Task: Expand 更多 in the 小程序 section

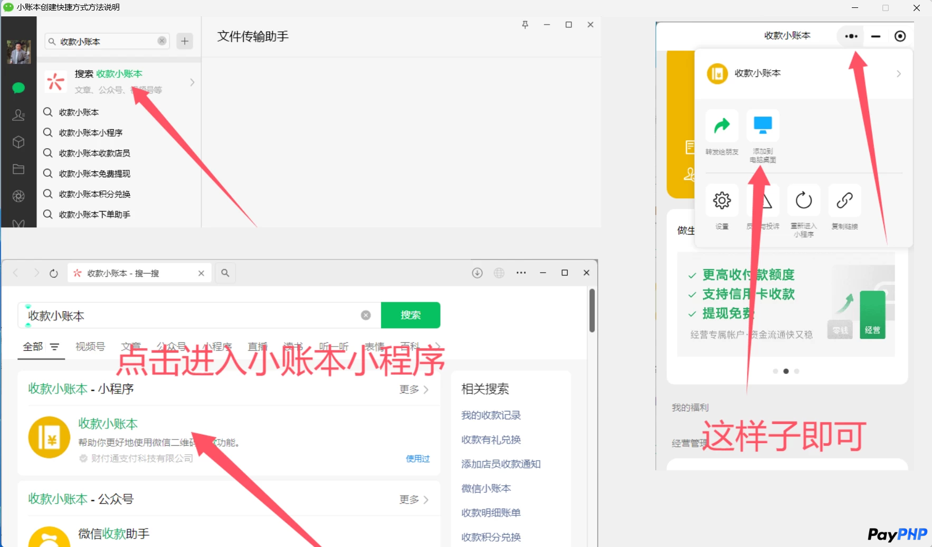Action: click(414, 389)
